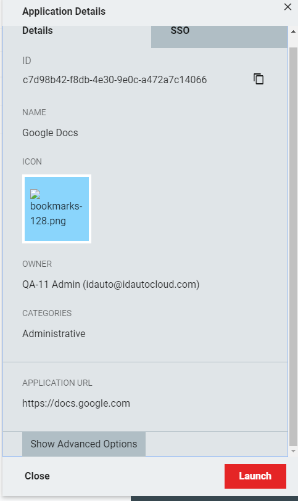Copy the application ID to clipboard
The image size is (298, 501).
pos(259,79)
